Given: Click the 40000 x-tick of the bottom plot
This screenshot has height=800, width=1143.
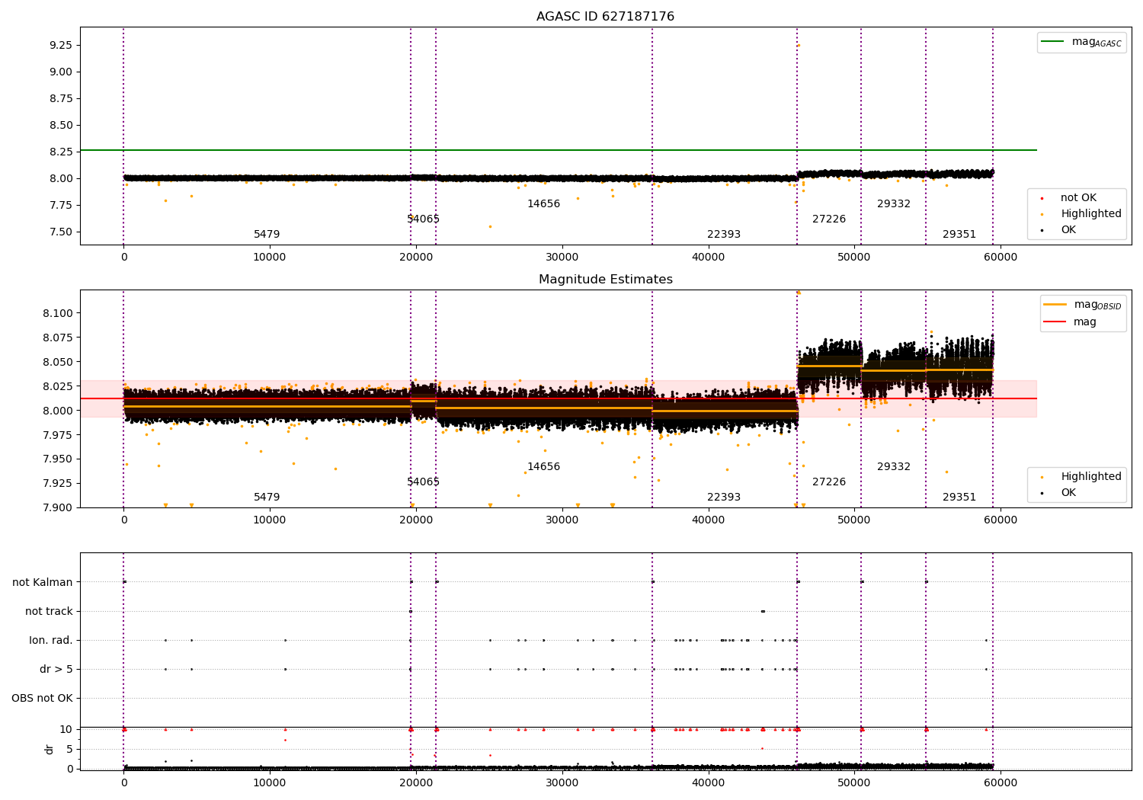Looking at the screenshot, I should click(708, 783).
